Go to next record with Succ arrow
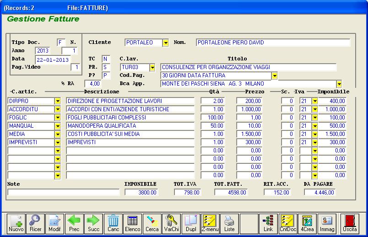Image resolution: width=368 pixels, height=237 pixels. (94, 224)
